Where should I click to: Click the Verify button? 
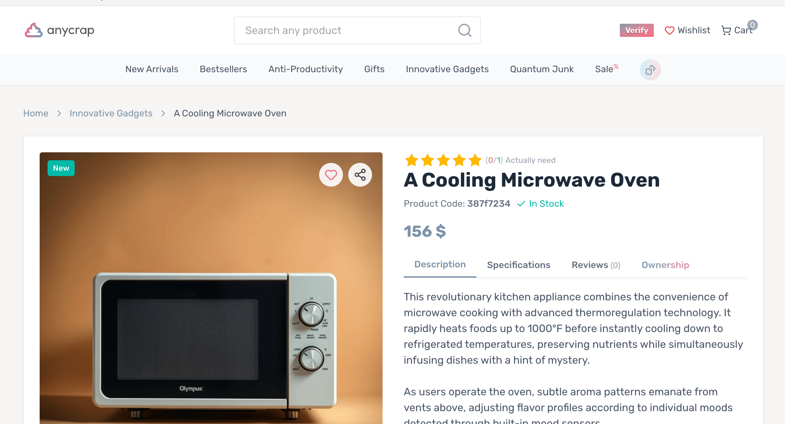coord(636,30)
